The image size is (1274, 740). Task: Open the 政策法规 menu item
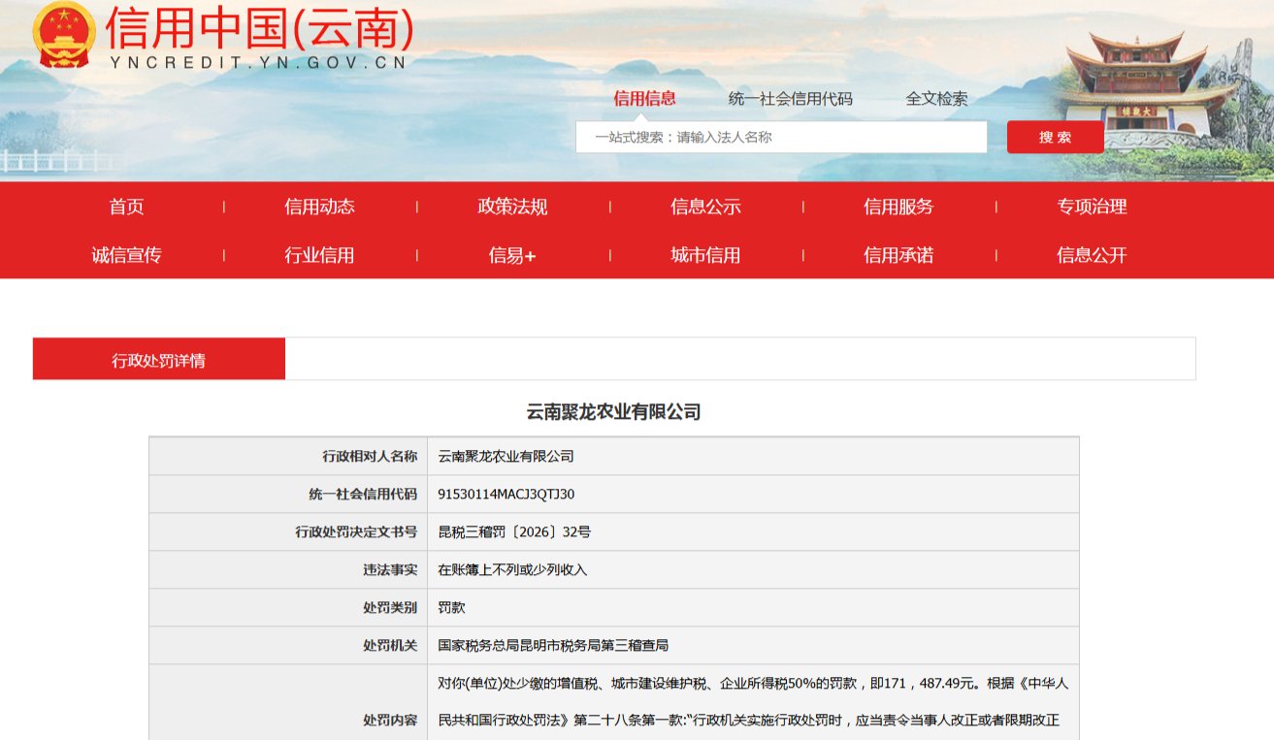point(512,207)
